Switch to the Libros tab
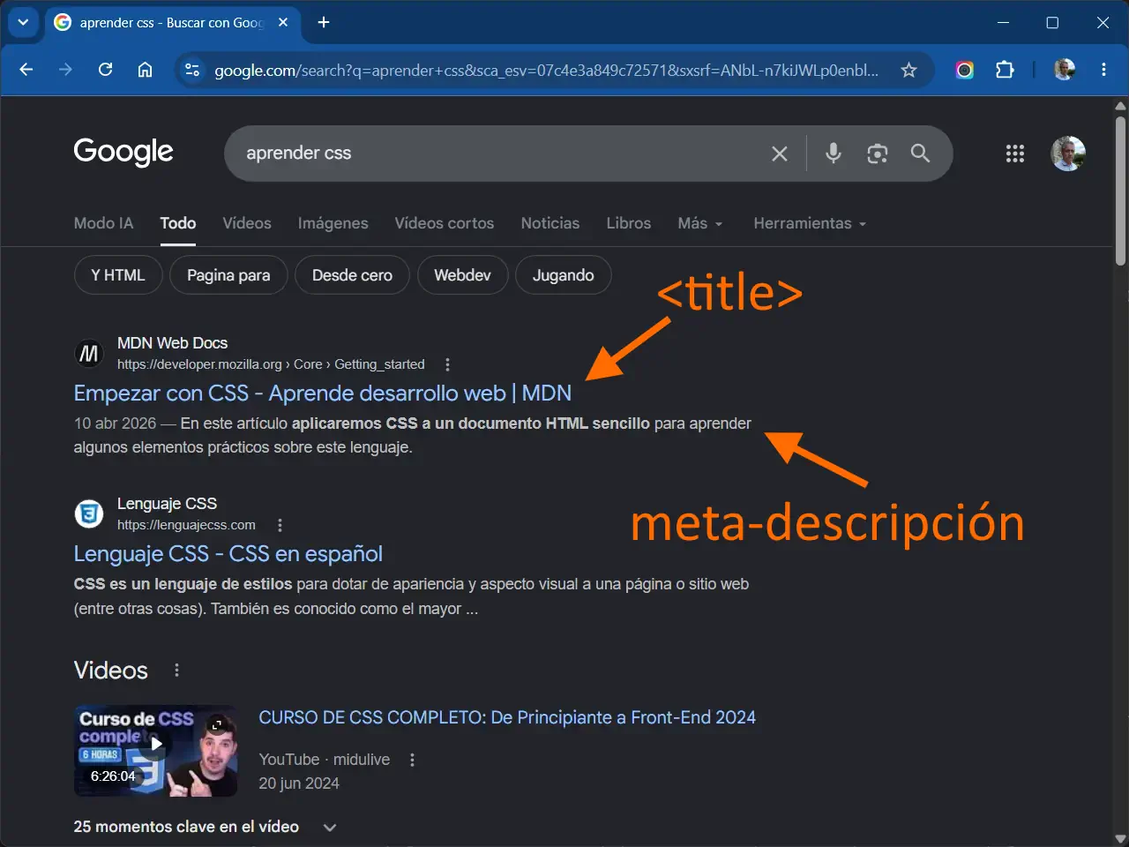1129x847 pixels. (x=629, y=223)
